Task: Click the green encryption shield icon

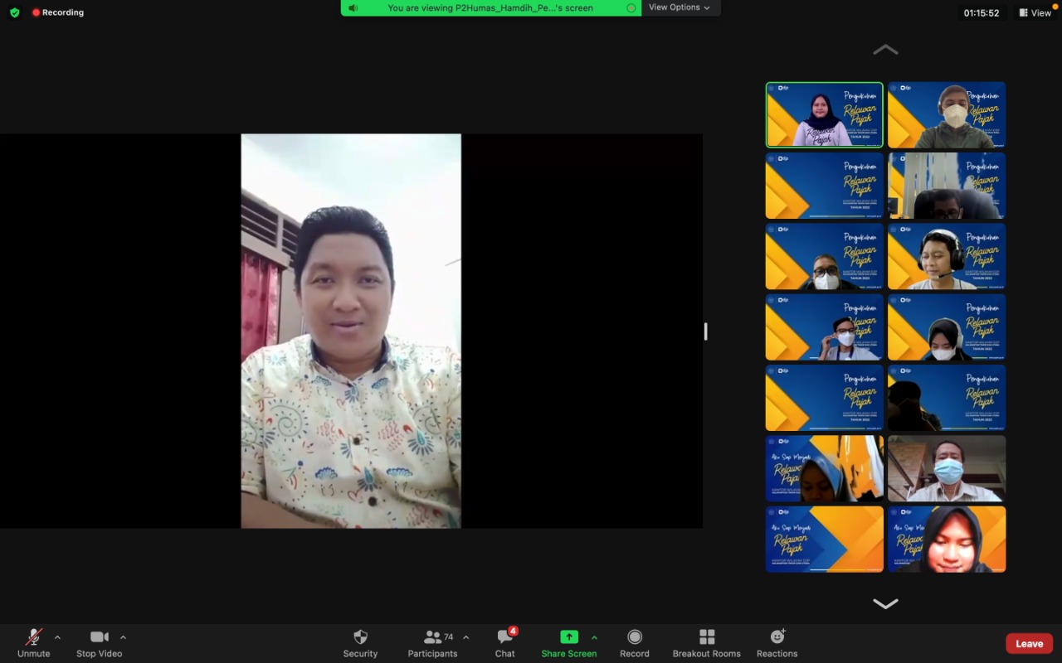Action: [x=14, y=12]
